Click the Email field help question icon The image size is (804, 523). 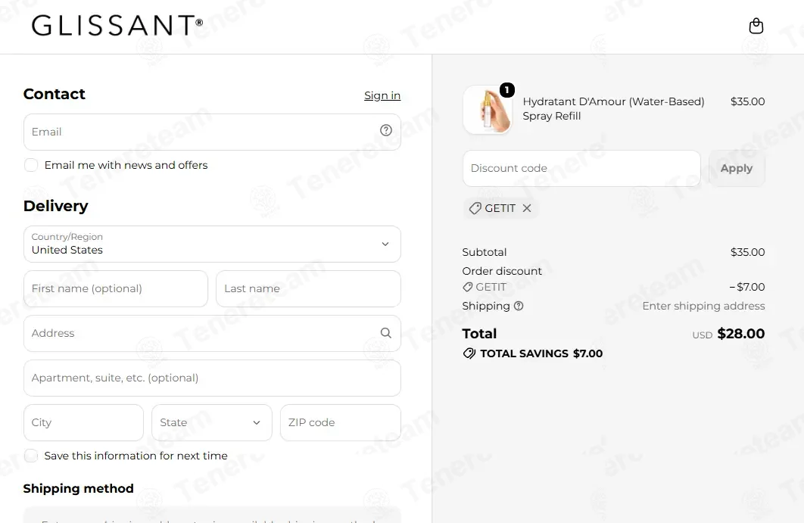[386, 130]
